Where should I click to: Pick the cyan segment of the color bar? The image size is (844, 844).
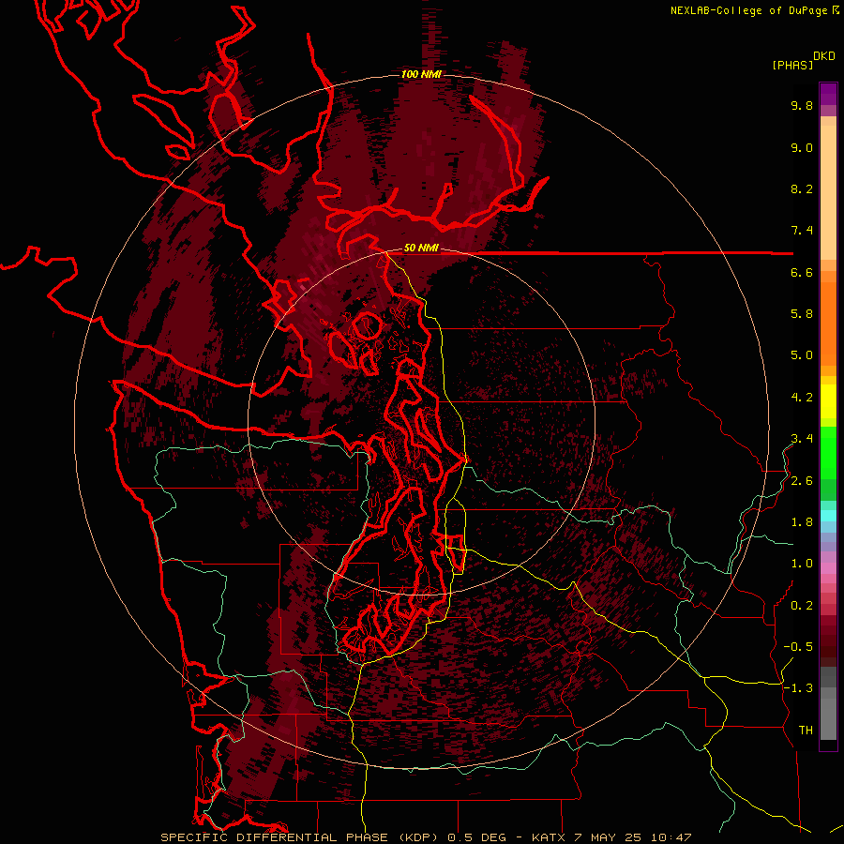[828, 515]
